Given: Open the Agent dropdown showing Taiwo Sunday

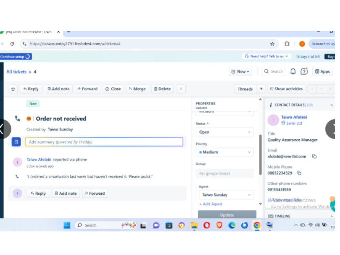Looking at the screenshot, I should point(226,195).
